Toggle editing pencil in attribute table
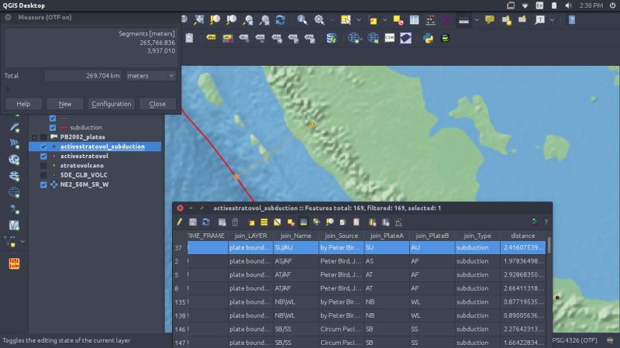Screen dimensions: 620x348 (180, 222)
